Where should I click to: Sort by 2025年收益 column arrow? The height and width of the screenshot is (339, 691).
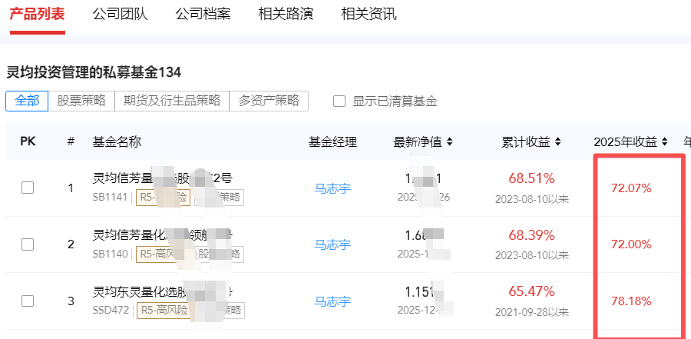(663, 141)
